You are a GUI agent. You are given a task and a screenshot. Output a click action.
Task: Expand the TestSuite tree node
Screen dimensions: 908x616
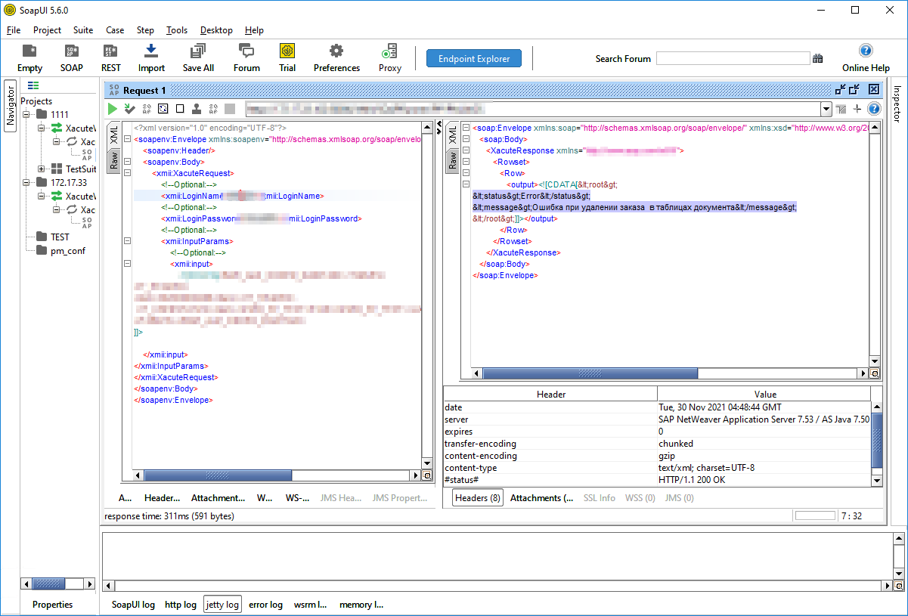click(x=42, y=169)
